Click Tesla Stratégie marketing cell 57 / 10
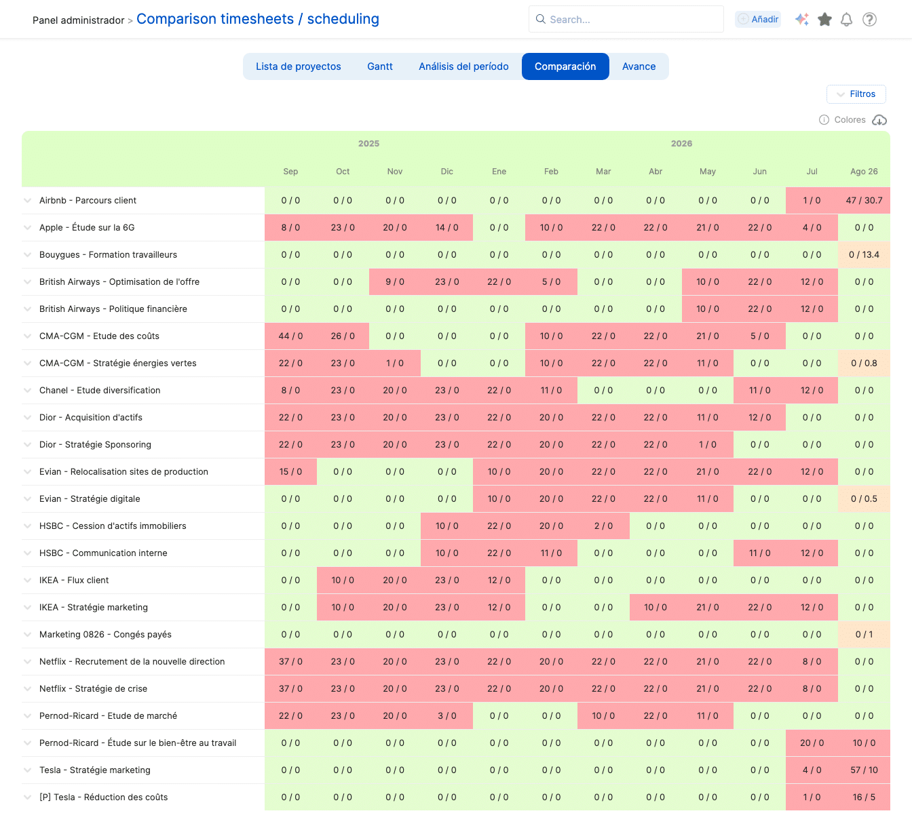912x826 pixels. [x=864, y=770]
